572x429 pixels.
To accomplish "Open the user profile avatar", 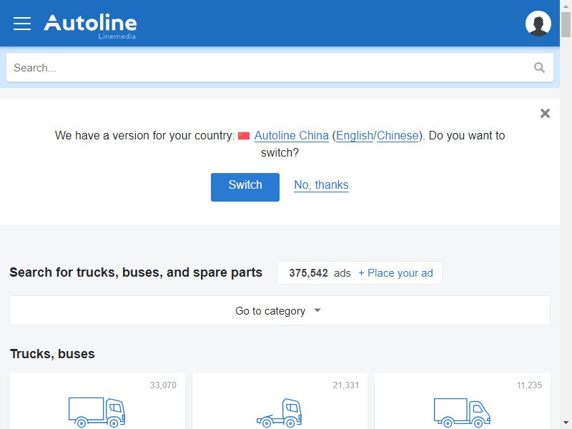I will click(538, 24).
